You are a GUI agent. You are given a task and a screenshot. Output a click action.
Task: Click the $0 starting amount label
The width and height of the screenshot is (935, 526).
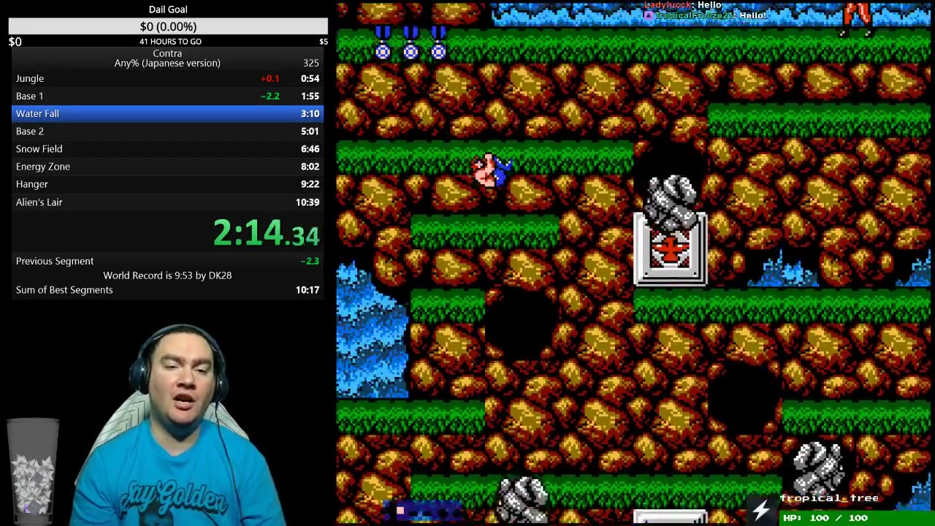15,42
